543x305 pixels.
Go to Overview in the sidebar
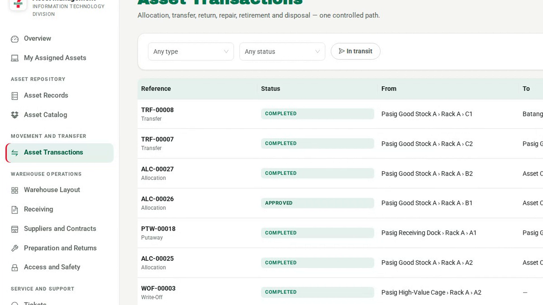pos(59,39)
